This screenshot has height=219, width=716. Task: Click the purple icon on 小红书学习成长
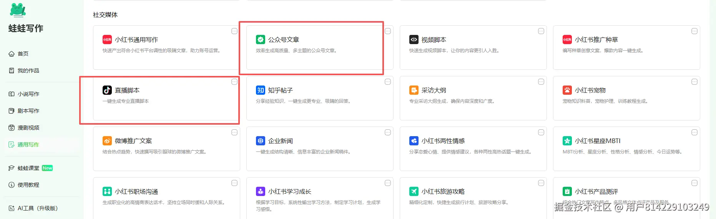pos(261,191)
